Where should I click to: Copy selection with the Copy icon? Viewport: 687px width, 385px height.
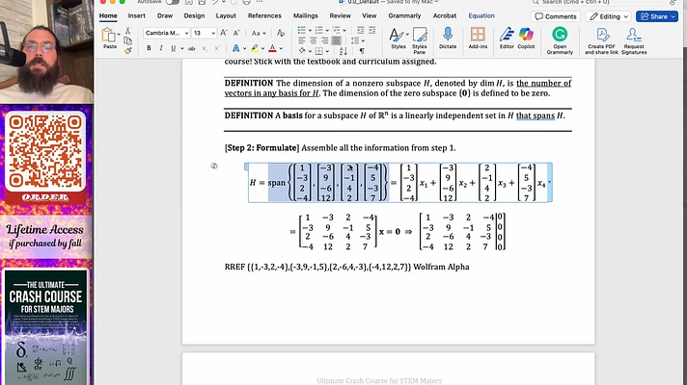(127, 40)
